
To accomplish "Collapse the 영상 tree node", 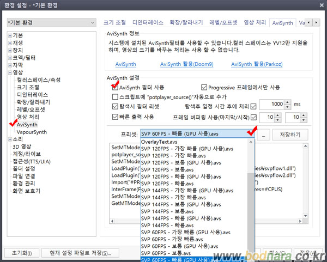I will tap(10, 72).
